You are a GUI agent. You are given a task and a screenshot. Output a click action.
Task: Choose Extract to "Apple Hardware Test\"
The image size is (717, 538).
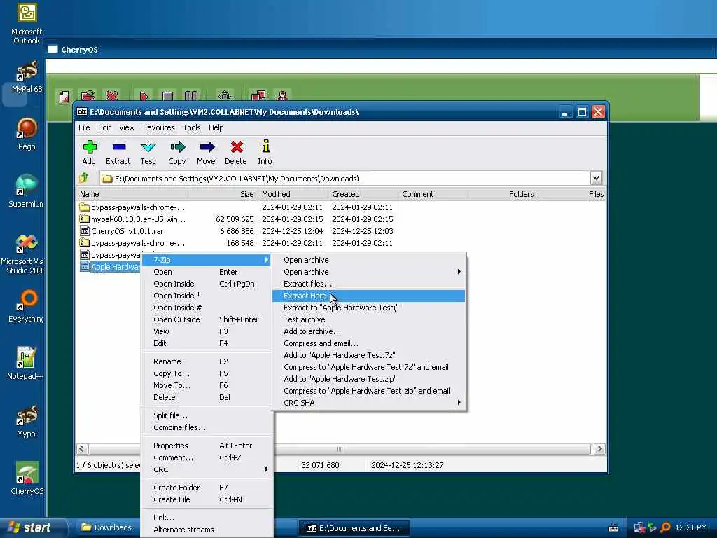[x=368, y=308]
